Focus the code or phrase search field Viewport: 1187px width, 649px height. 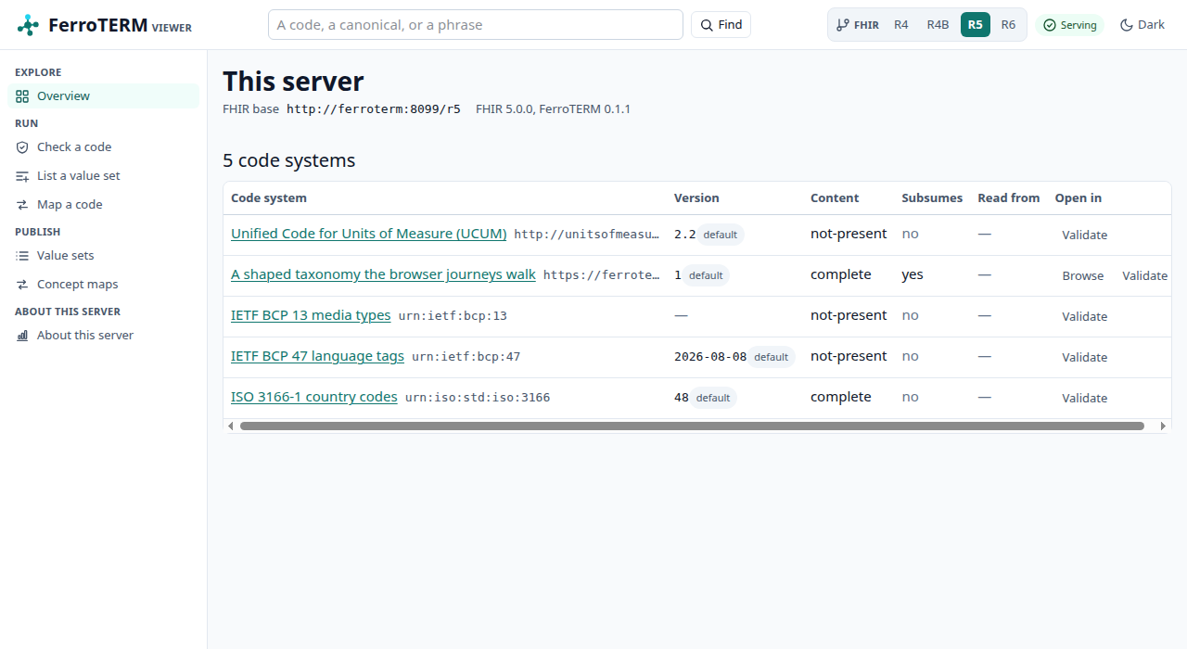coord(476,25)
